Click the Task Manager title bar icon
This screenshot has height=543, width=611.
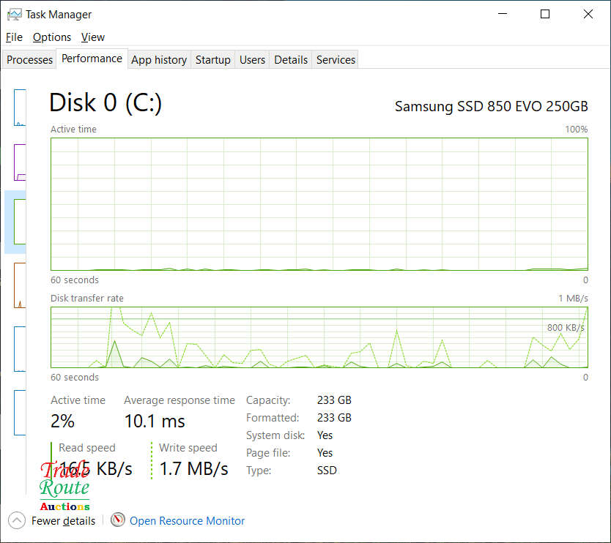click(x=14, y=14)
